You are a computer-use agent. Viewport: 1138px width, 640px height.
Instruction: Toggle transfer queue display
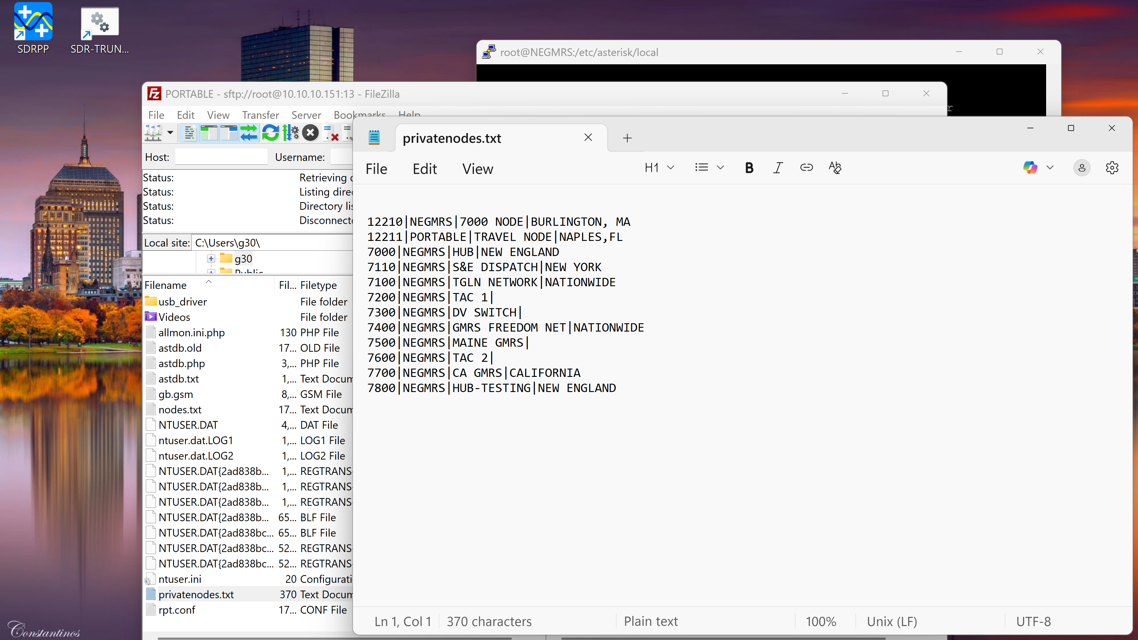click(x=249, y=132)
